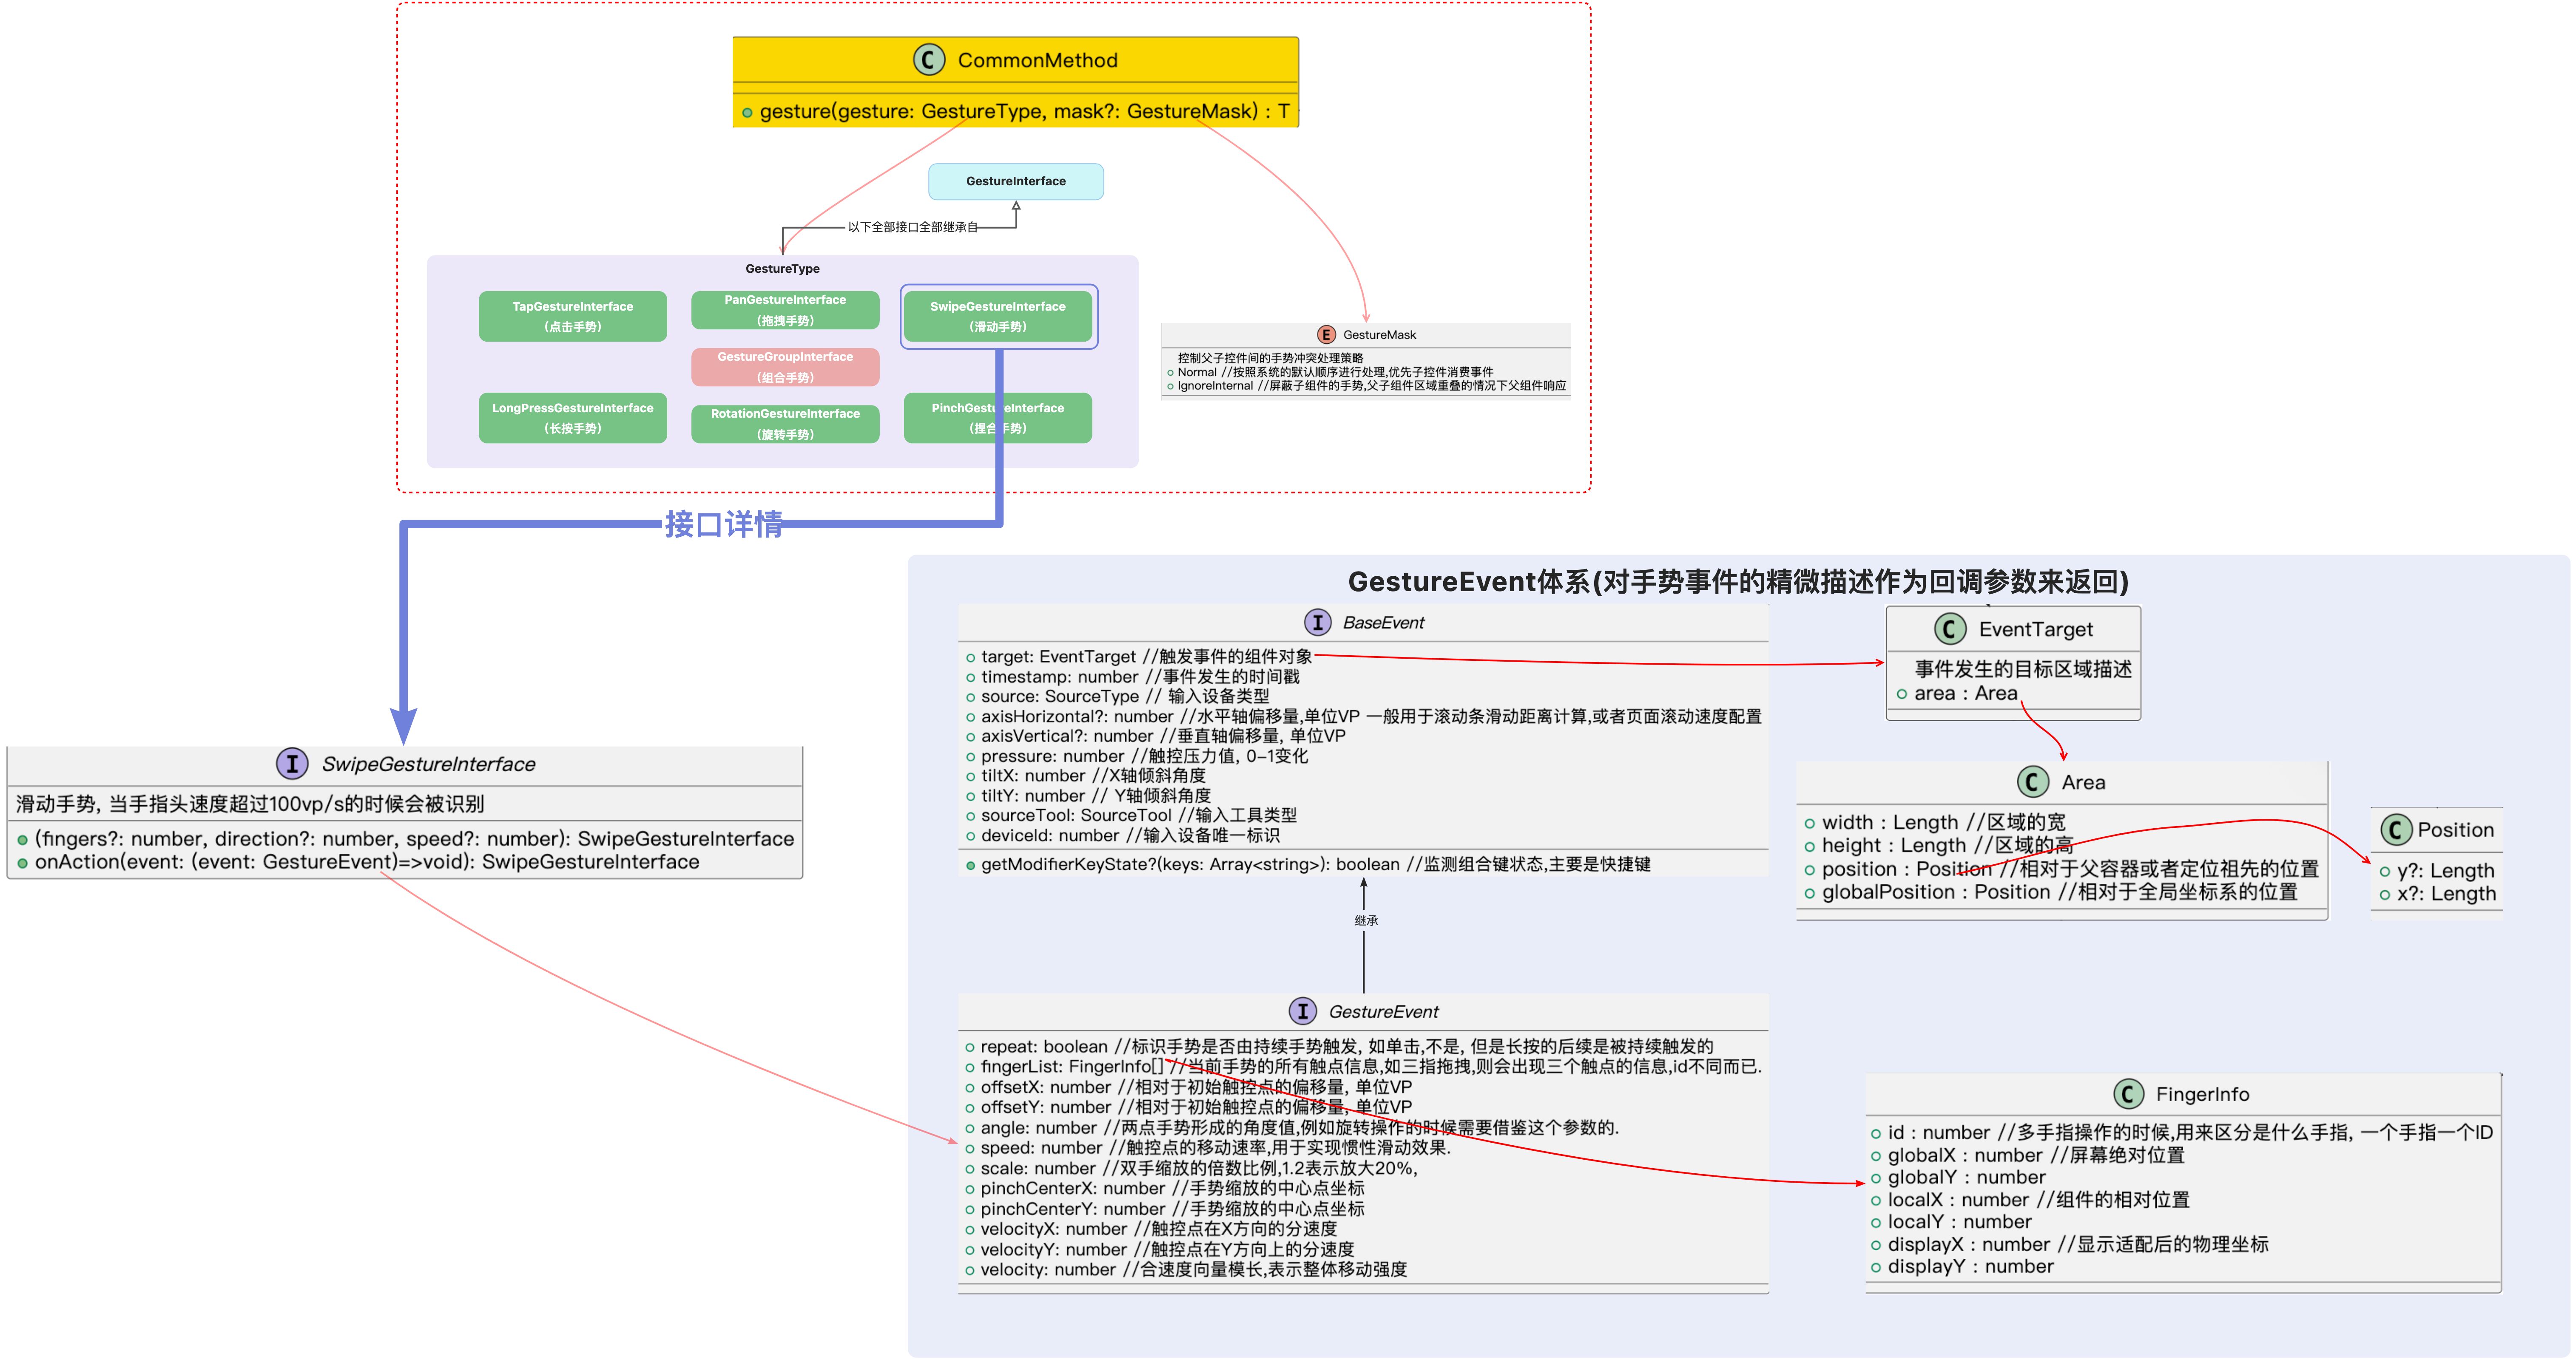
Task: Click the GestureType group title
Action: point(782,269)
